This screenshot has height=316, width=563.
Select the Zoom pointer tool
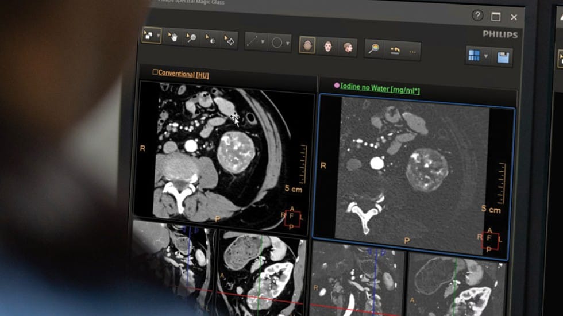click(191, 38)
